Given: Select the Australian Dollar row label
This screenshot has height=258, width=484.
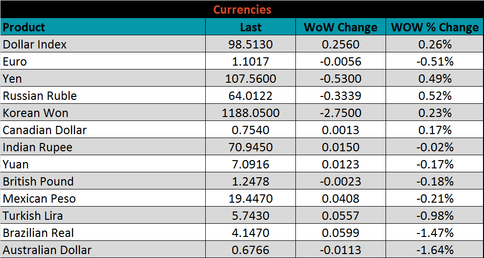Looking at the screenshot, I should (x=47, y=250).
